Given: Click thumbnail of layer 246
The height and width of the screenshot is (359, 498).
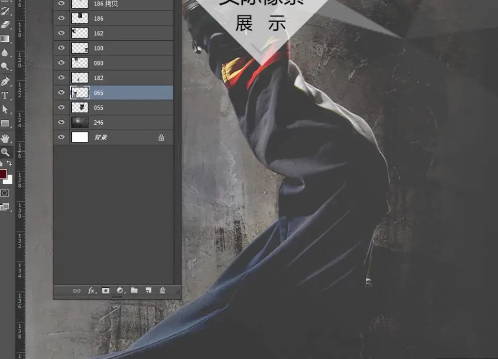Looking at the screenshot, I should (x=80, y=122).
